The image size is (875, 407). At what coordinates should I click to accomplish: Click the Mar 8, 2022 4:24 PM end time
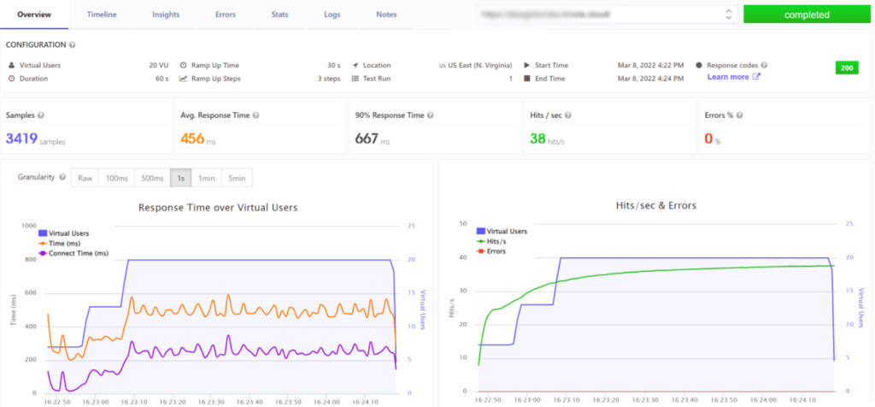pos(649,79)
